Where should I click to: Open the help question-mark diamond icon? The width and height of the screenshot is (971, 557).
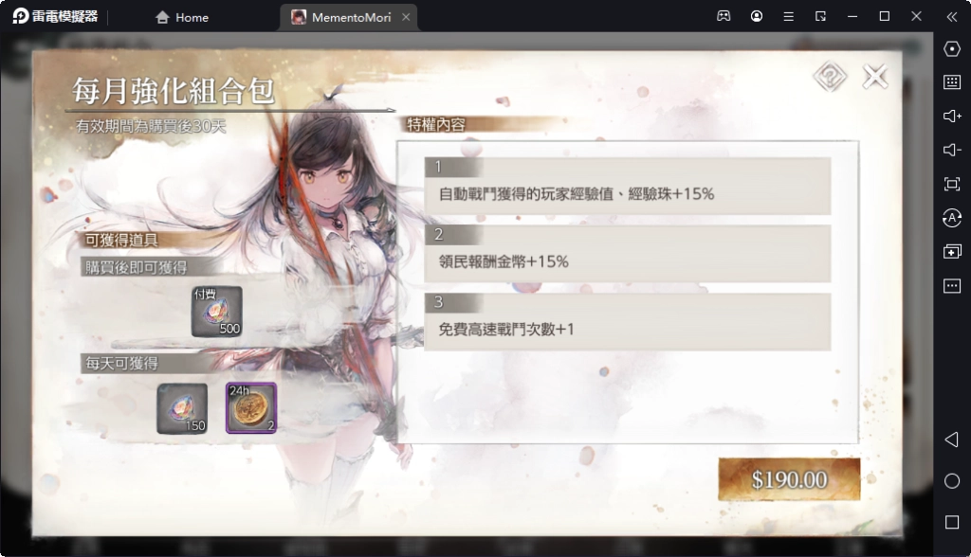point(830,77)
